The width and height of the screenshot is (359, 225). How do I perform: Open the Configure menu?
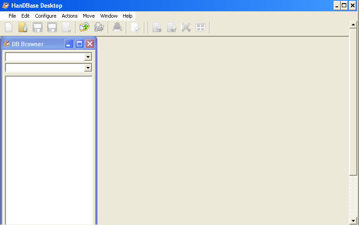45,16
